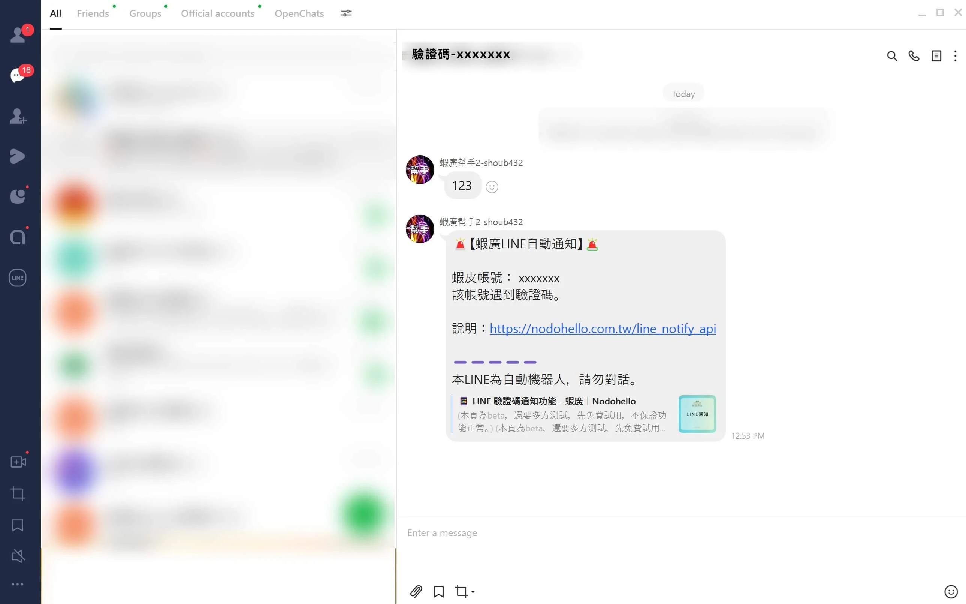
Task: Expand the capture options dropdown arrow
Action: click(x=473, y=592)
